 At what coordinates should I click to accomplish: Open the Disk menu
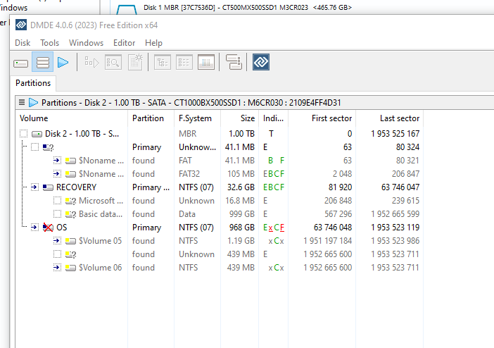pyautogui.click(x=23, y=43)
